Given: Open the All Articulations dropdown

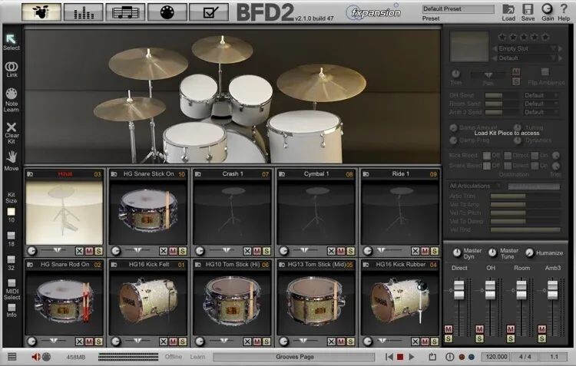Looking at the screenshot, I should coord(475,186).
